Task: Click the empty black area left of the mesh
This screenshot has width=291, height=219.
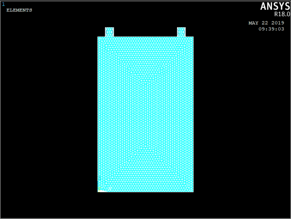Action: click(49, 115)
